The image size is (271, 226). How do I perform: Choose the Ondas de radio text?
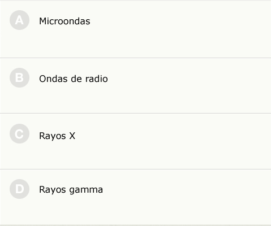(x=74, y=79)
